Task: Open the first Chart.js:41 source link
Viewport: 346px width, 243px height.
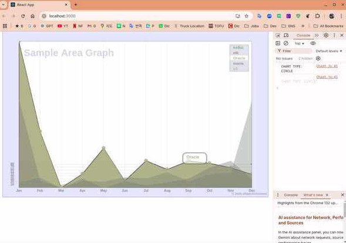Action: point(327,66)
